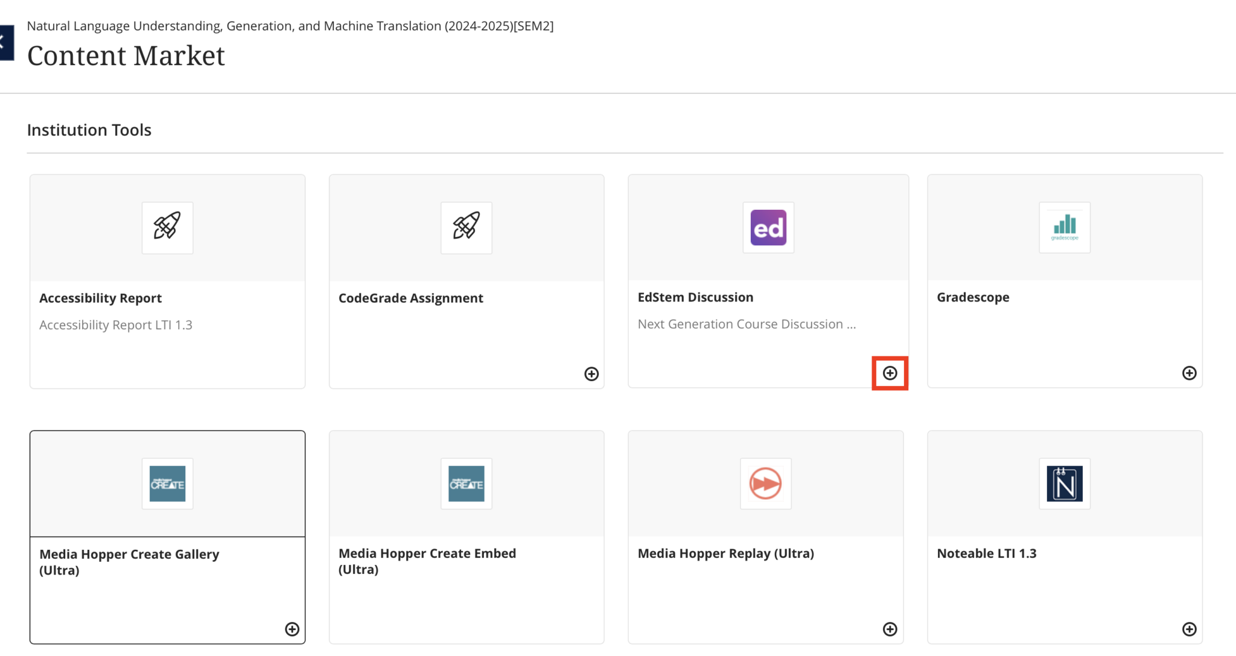Click the EdStem purple ed logo
The width and height of the screenshot is (1236, 656).
[768, 227]
